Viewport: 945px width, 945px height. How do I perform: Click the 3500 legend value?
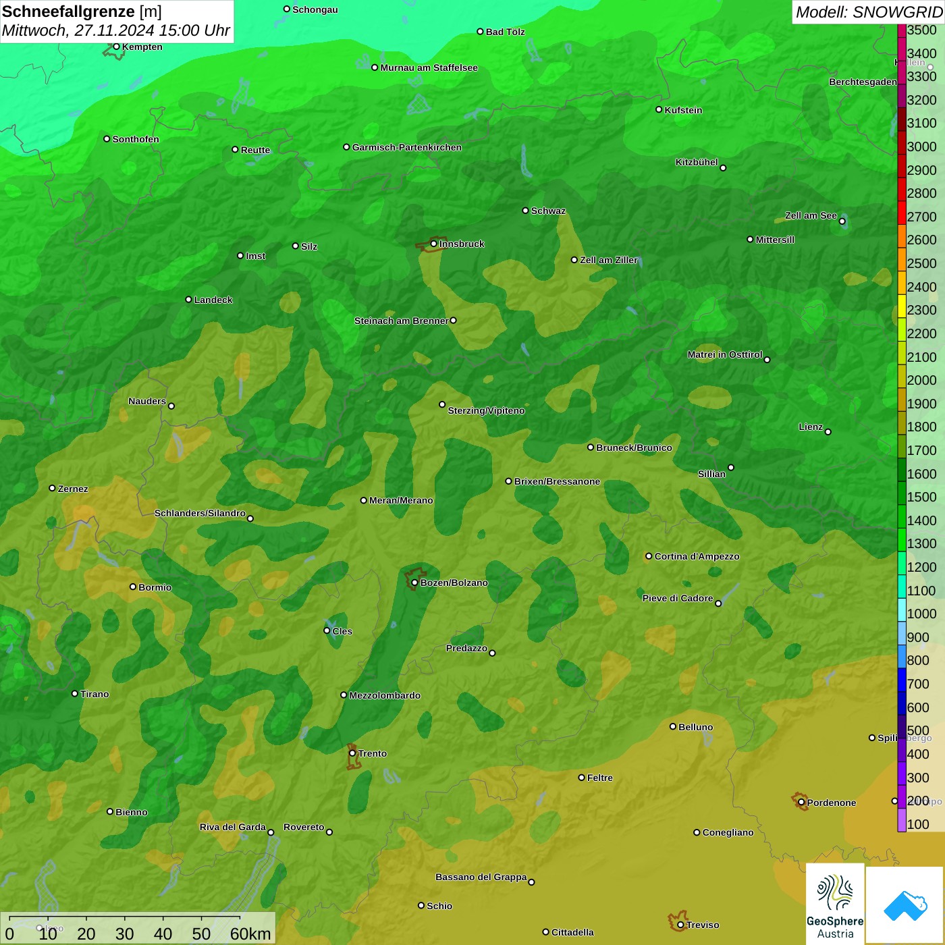click(921, 30)
